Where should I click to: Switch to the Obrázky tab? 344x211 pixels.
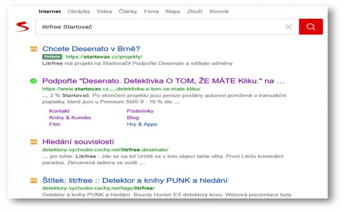tap(79, 11)
